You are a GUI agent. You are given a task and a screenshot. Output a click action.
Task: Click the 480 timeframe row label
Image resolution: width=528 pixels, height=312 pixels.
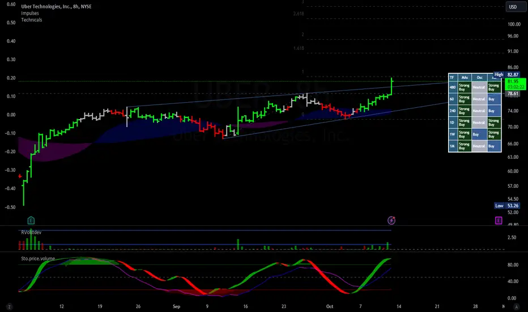(453, 87)
